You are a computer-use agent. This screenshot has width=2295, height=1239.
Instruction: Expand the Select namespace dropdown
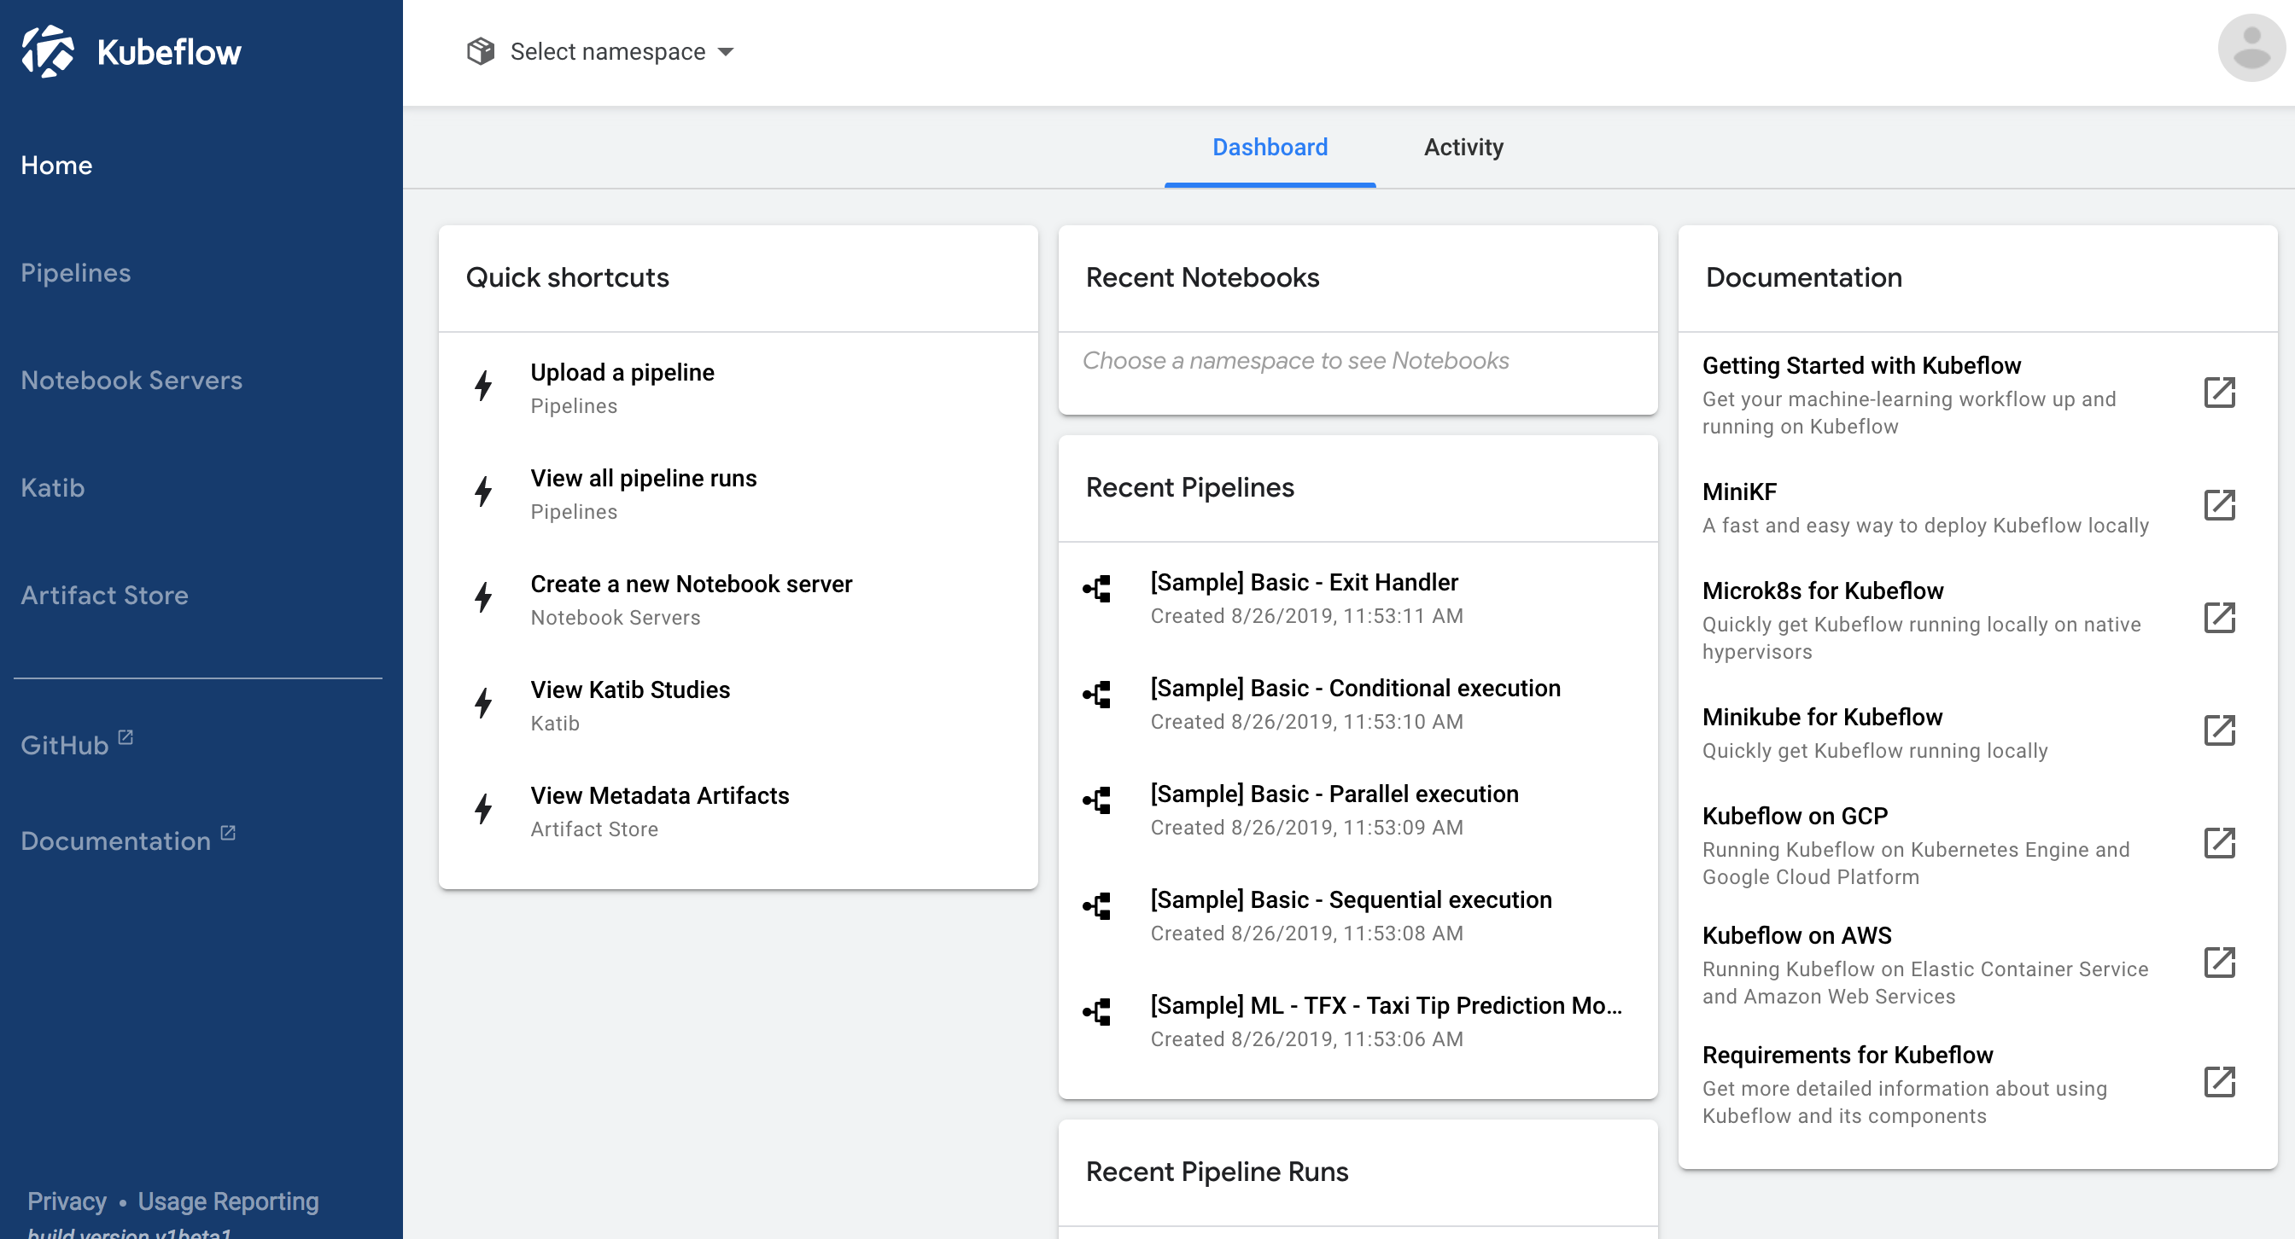pos(621,51)
